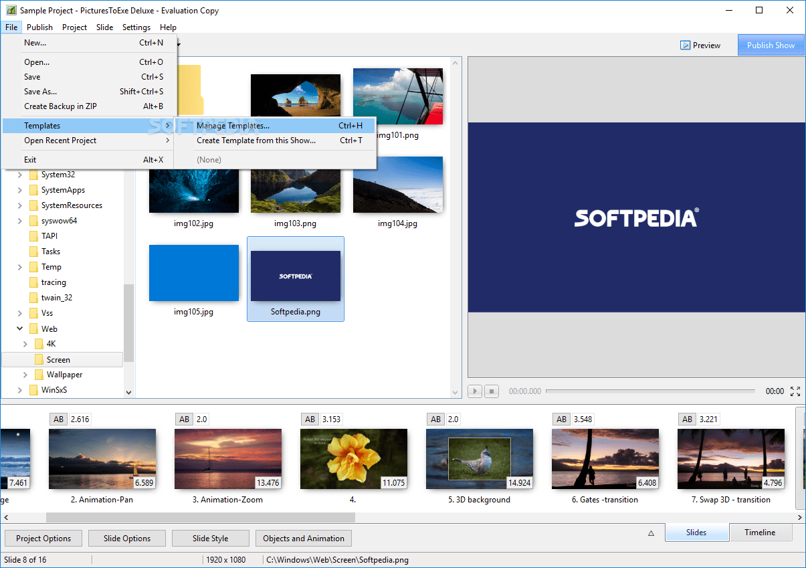Click the Tasks folder icon
Screen dimensions: 806x568
click(x=33, y=252)
